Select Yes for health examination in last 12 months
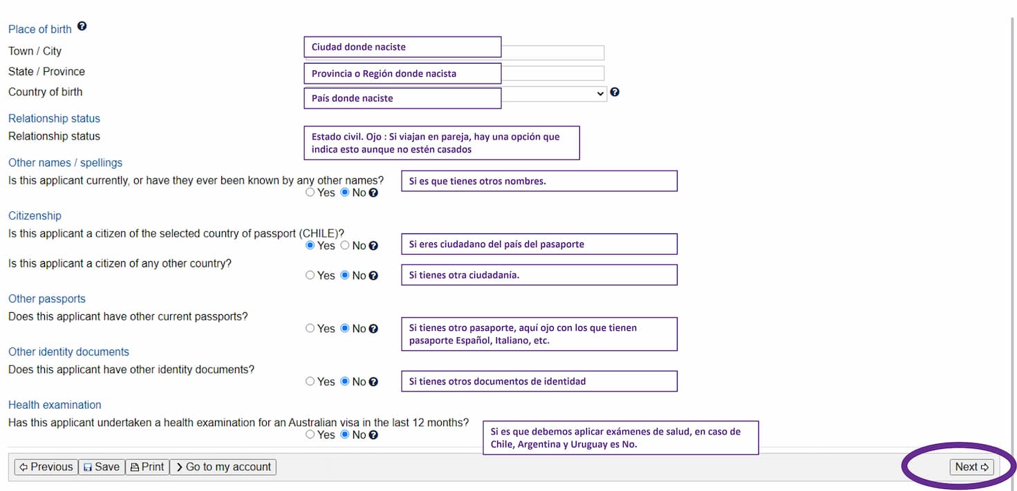Image resolution: width=1017 pixels, height=491 pixels. tap(310, 434)
